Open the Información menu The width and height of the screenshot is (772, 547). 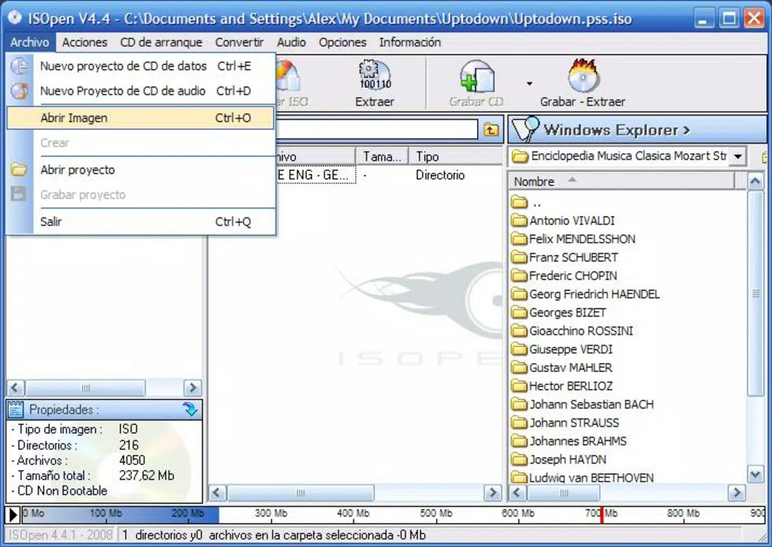410,42
